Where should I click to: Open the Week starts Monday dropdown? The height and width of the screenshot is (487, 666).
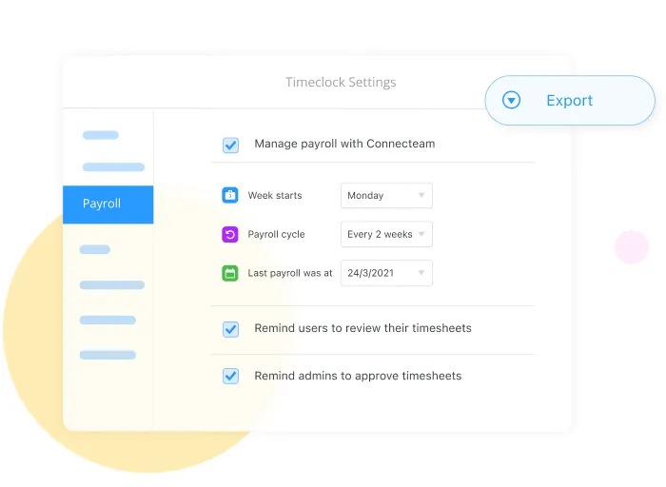pyautogui.click(x=386, y=196)
